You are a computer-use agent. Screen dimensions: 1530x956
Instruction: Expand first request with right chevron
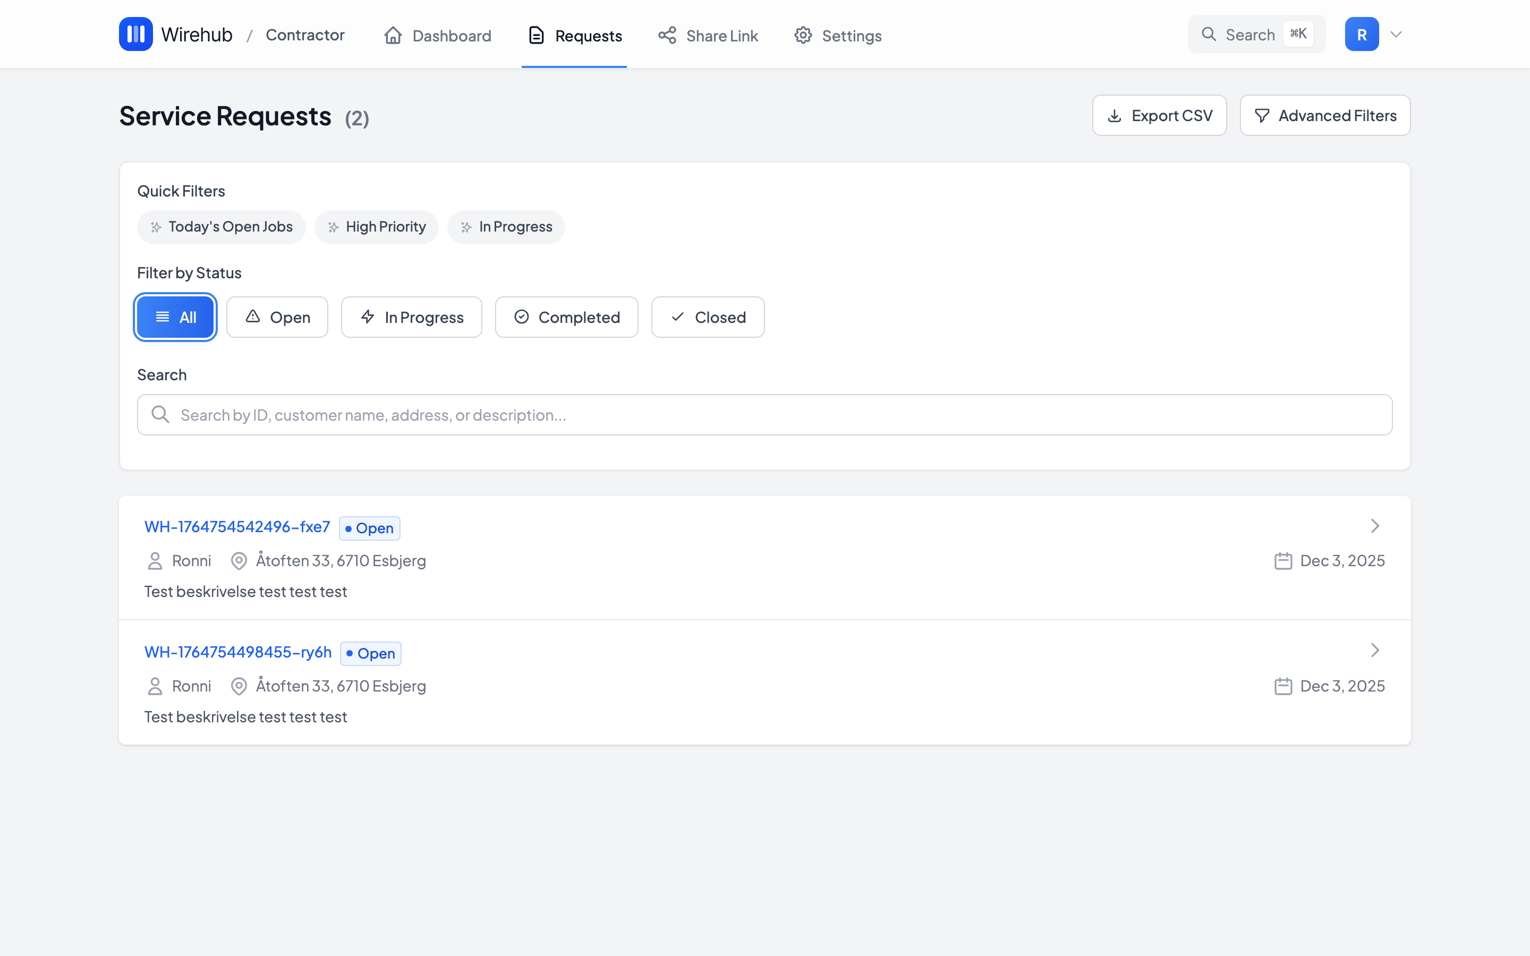[x=1374, y=526]
